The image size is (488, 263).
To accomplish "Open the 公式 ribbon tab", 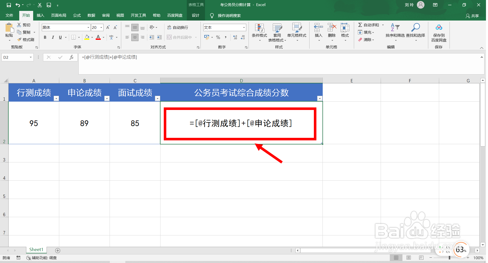I will pyautogui.click(x=77, y=15).
